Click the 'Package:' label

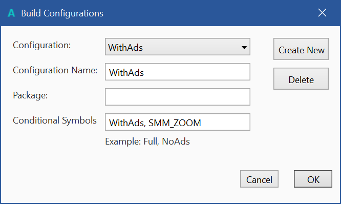pos(30,95)
